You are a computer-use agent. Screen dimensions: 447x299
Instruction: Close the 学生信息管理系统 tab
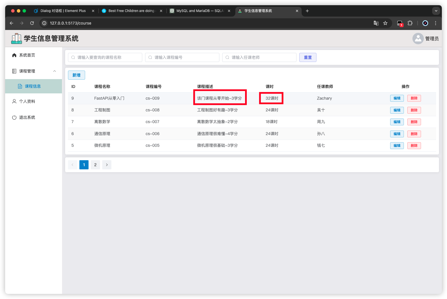point(297,11)
